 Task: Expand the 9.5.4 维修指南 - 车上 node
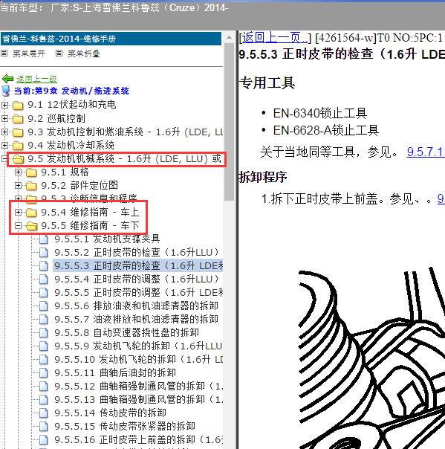[18, 212]
